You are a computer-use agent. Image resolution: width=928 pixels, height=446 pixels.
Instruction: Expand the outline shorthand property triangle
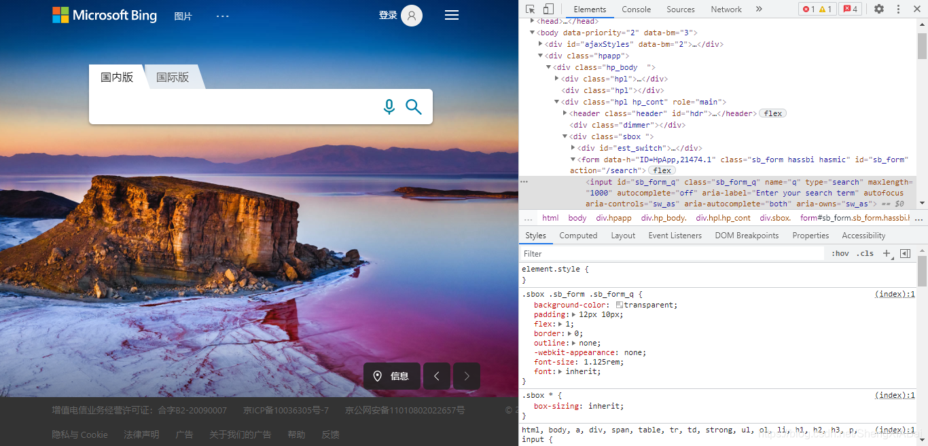pyautogui.click(x=574, y=343)
